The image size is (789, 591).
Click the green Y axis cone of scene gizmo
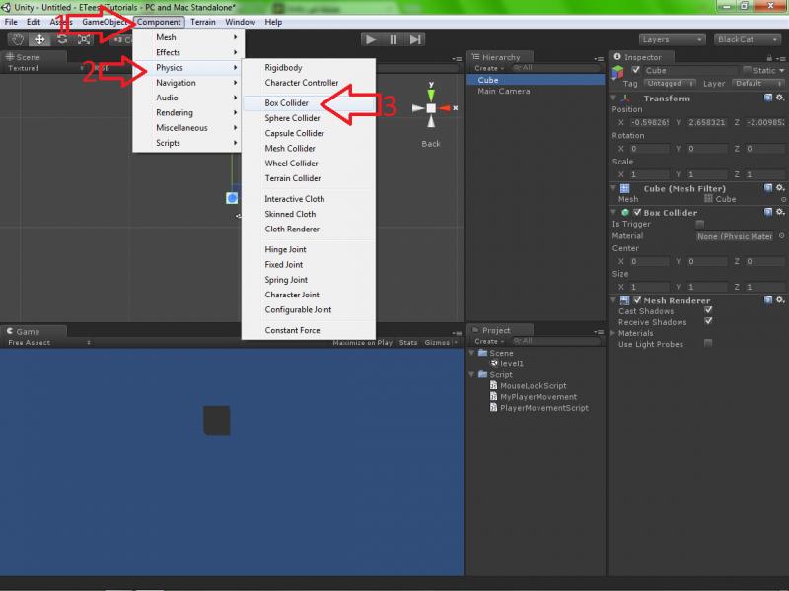(431, 96)
